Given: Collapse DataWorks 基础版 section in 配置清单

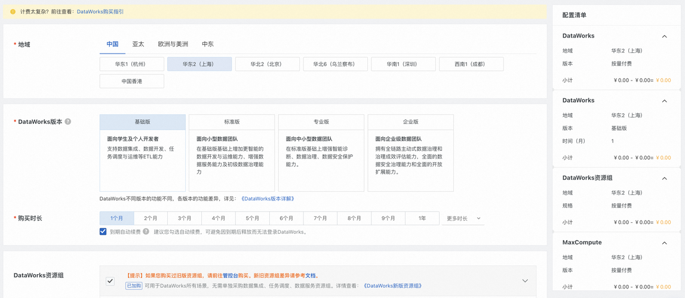Looking at the screenshot, I should (665, 101).
